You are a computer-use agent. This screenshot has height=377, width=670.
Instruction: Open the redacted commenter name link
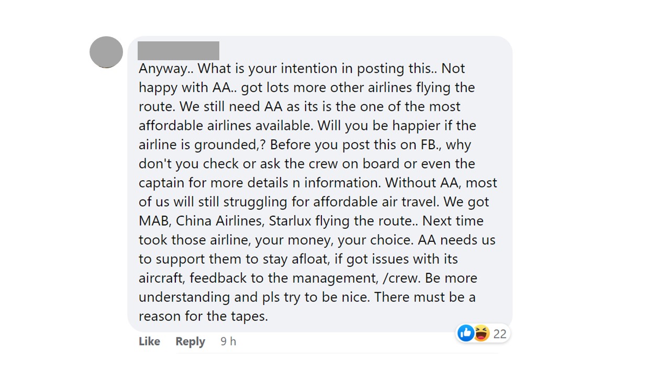pyautogui.click(x=178, y=51)
